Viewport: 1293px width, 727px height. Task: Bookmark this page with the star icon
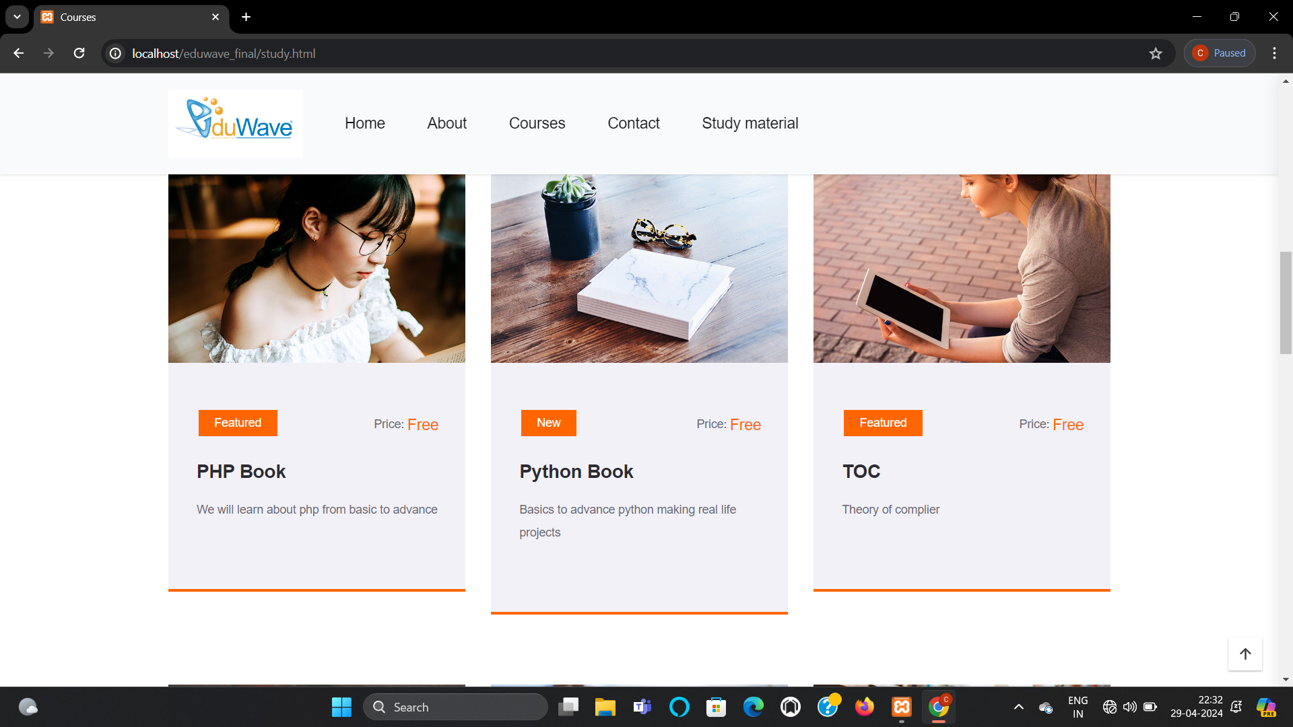(x=1156, y=53)
